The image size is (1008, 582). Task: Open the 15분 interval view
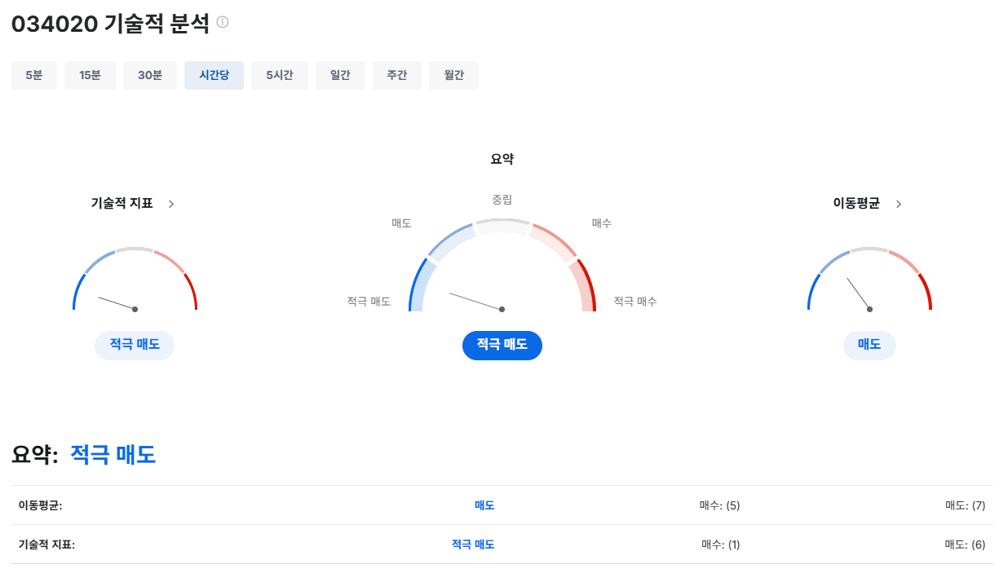click(x=90, y=74)
